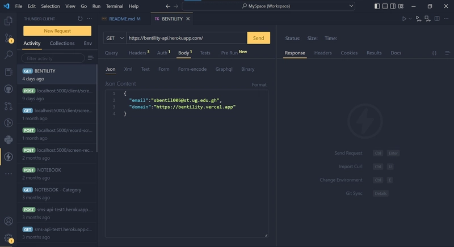The image size is (454, 247).
Task: Select the Activity tab
Action: pos(32,43)
